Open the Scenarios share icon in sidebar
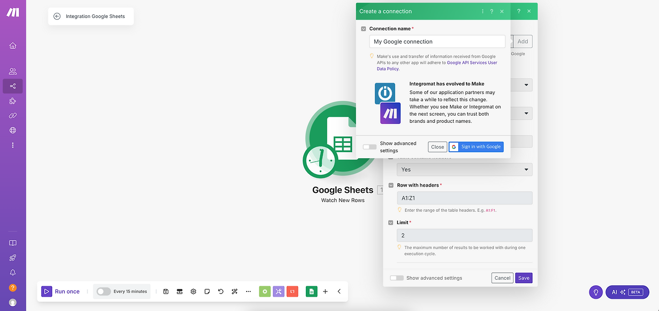Screen dimensions: 659x311 (x=13, y=86)
